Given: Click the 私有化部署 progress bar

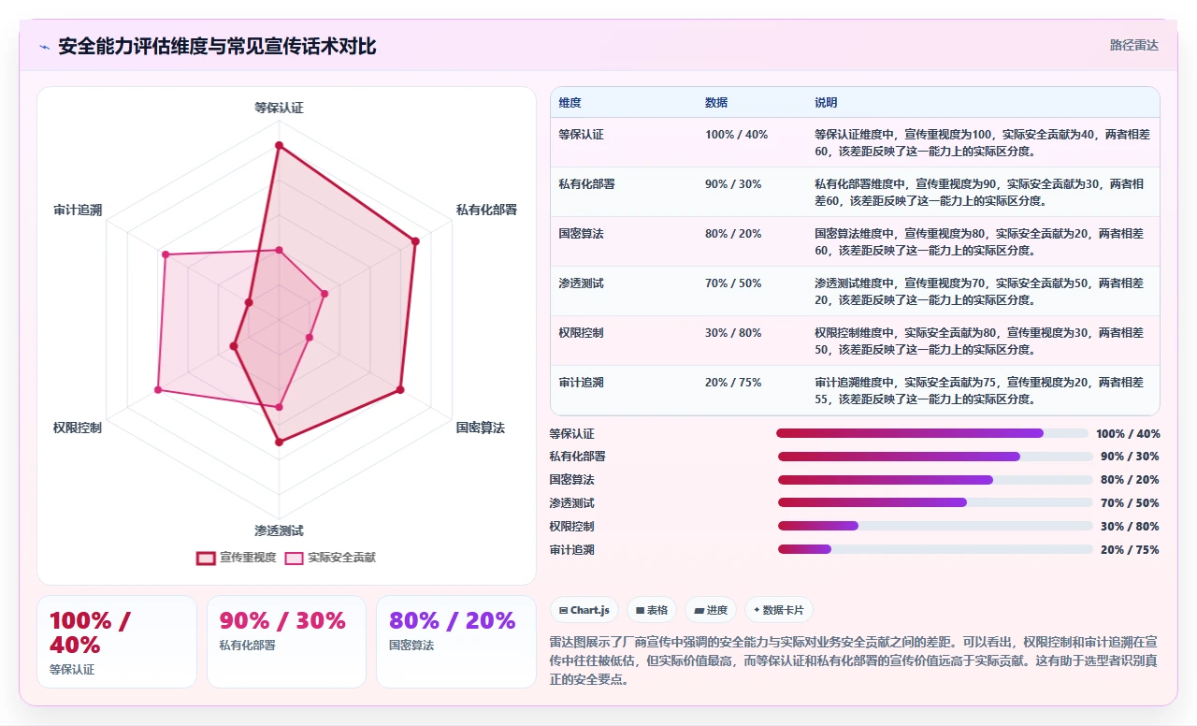Looking at the screenshot, I should 935,457.
